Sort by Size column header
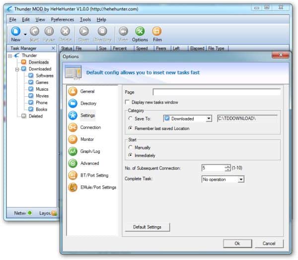298x260 pixels. [103, 49]
